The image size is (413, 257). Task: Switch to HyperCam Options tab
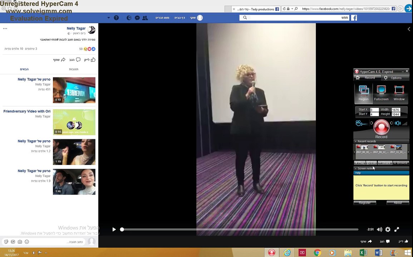tap(395, 78)
